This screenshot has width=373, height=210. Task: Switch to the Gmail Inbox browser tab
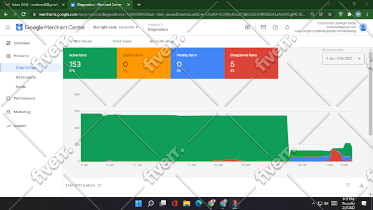[35, 4]
